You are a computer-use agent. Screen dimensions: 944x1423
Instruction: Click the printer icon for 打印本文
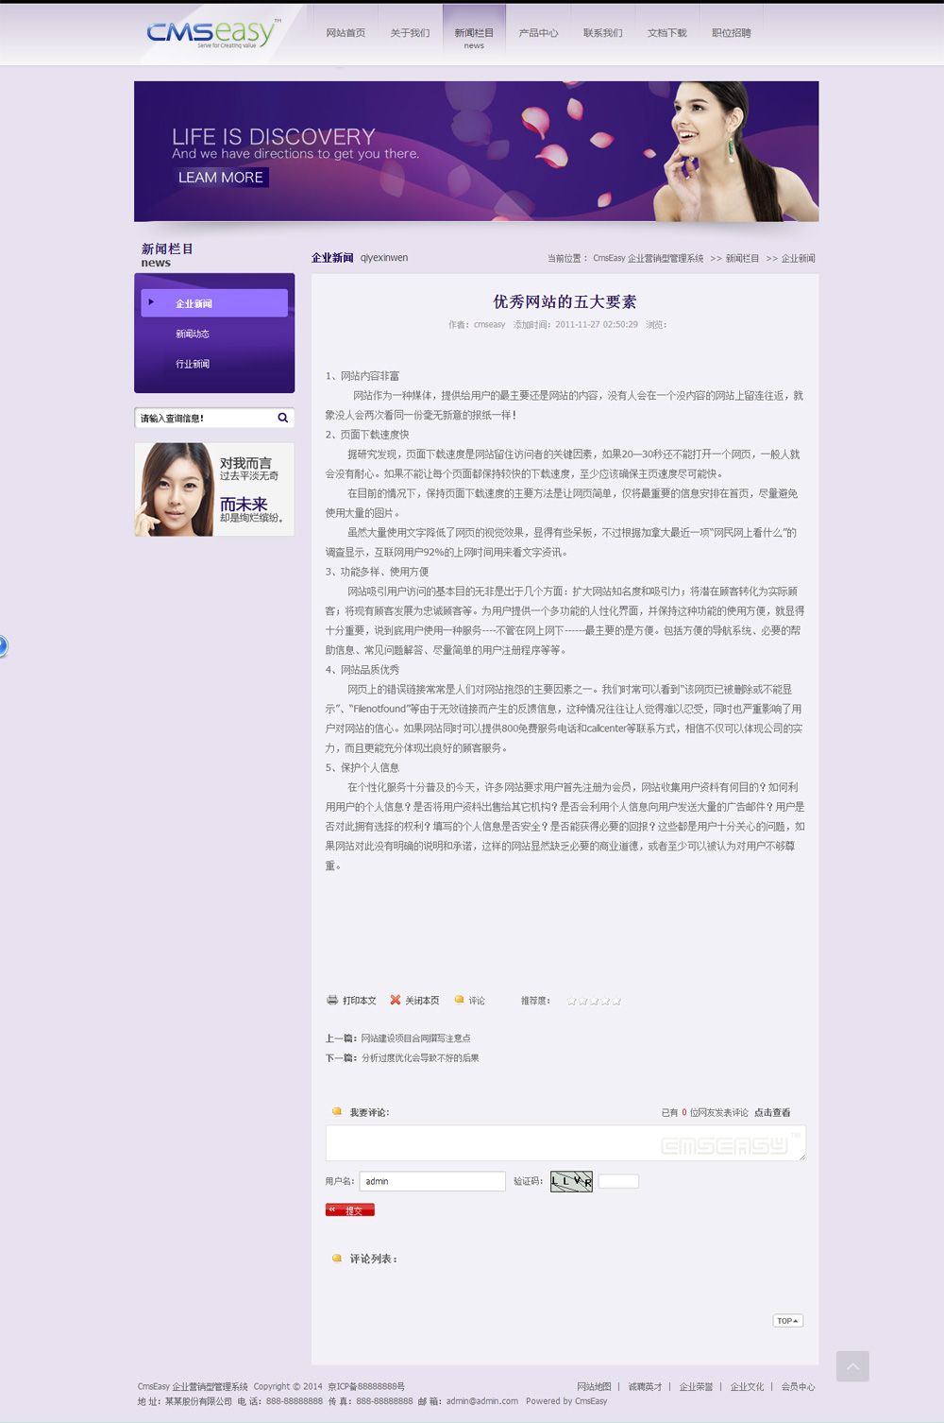[x=332, y=1000]
